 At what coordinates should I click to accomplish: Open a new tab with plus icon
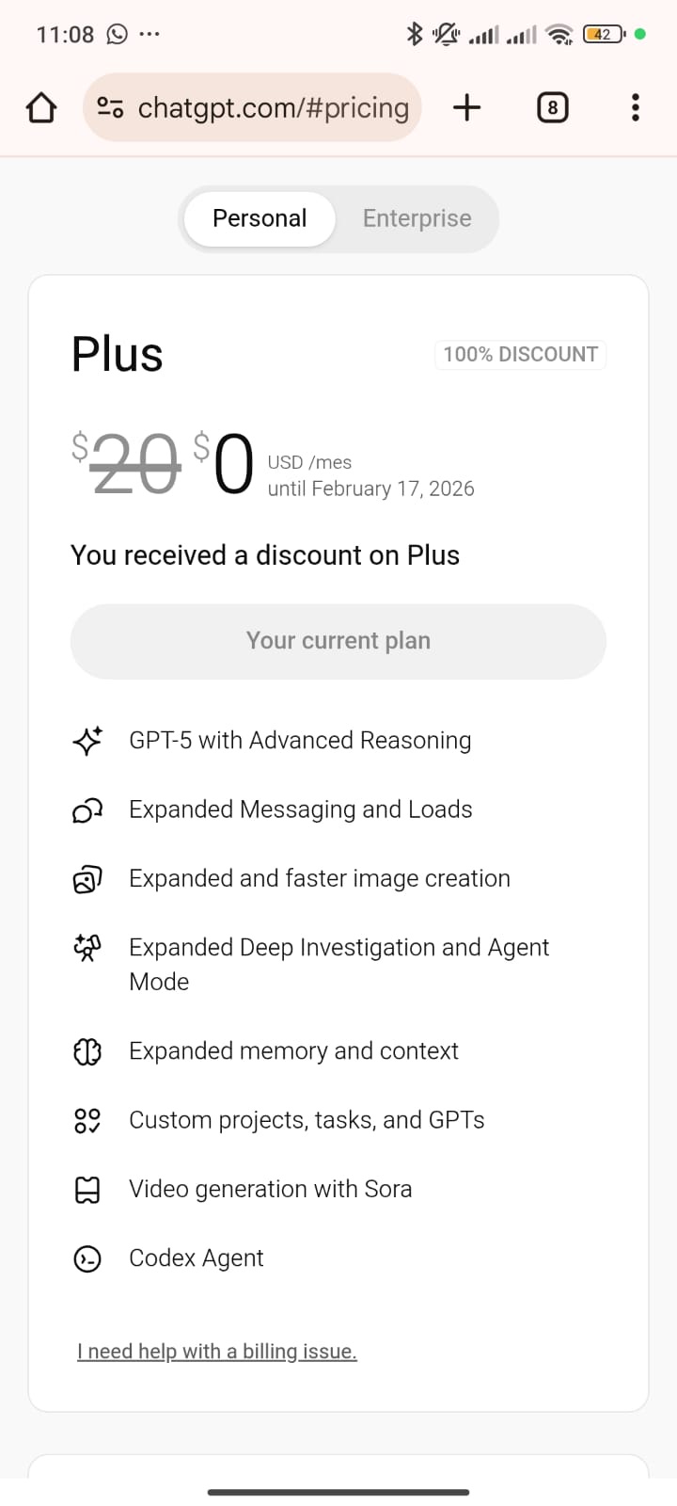tap(466, 107)
